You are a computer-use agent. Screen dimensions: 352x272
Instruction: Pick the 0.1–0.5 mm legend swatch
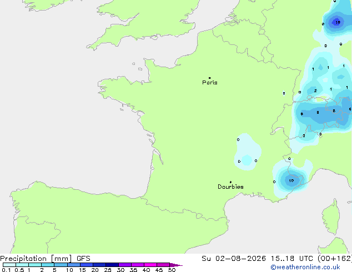pyautogui.click(x=9, y=265)
